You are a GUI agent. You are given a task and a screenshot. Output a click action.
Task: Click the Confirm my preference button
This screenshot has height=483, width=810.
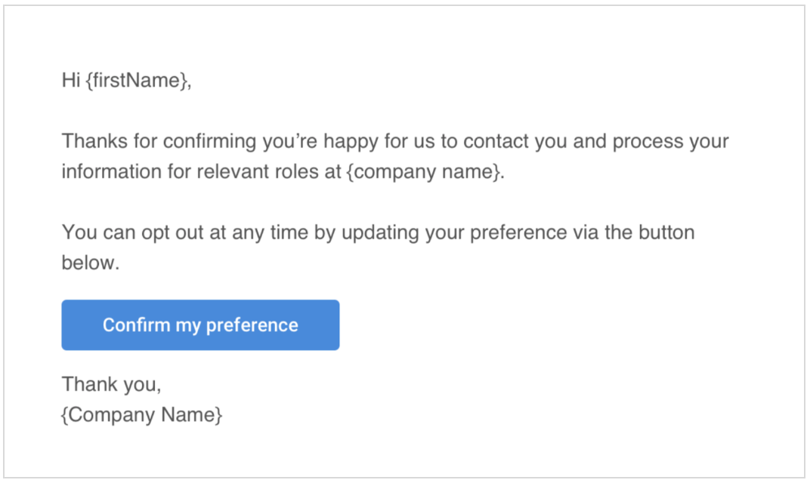200,325
